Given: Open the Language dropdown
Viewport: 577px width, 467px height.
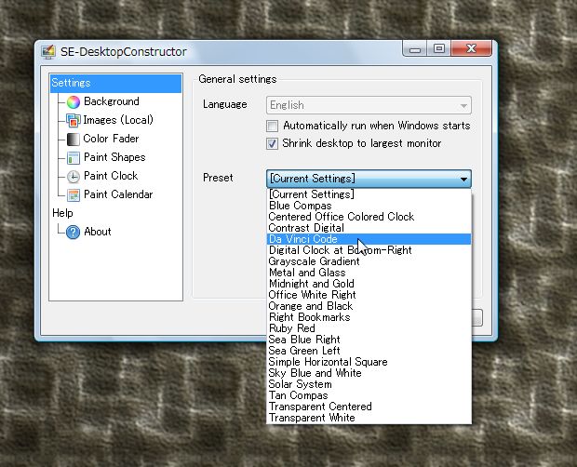Looking at the screenshot, I should click(x=369, y=105).
